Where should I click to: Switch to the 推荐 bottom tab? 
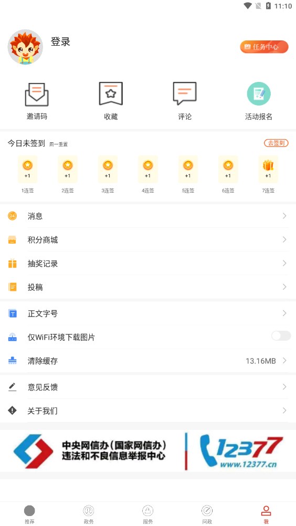tap(29, 514)
